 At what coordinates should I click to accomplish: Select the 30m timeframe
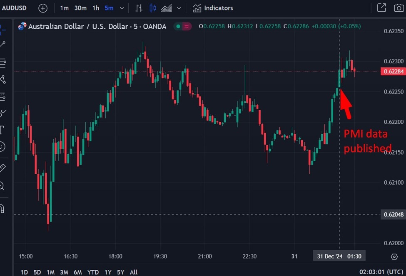(x=80, y=8)
